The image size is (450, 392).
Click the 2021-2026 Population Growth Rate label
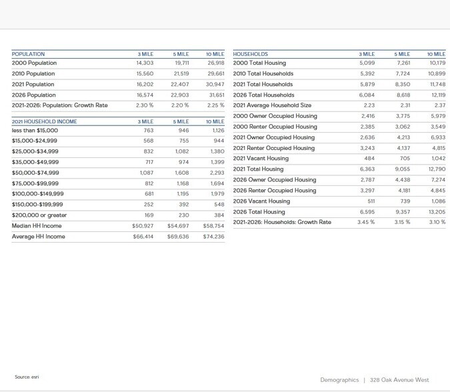[59, 105]
